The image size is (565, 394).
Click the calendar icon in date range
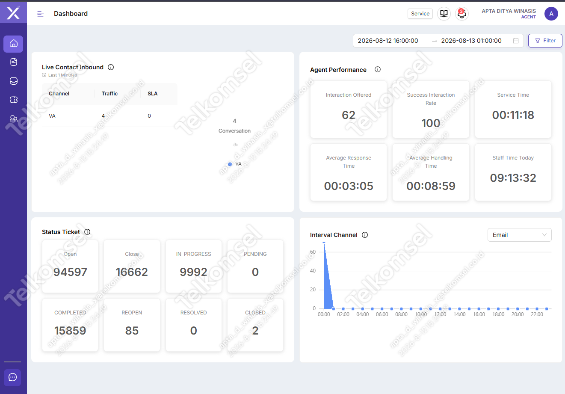pos(516,41)
